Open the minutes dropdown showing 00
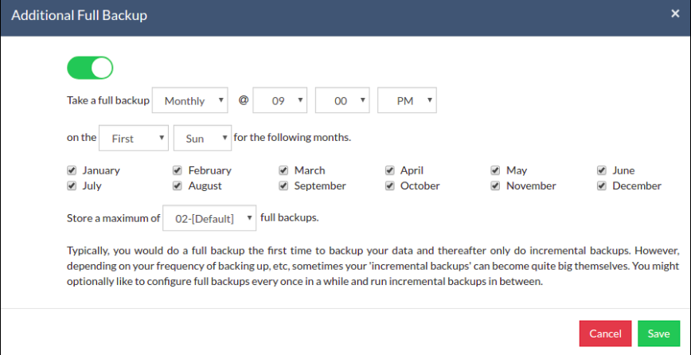This screenshot has width=691, height=355. click(342, 100)
